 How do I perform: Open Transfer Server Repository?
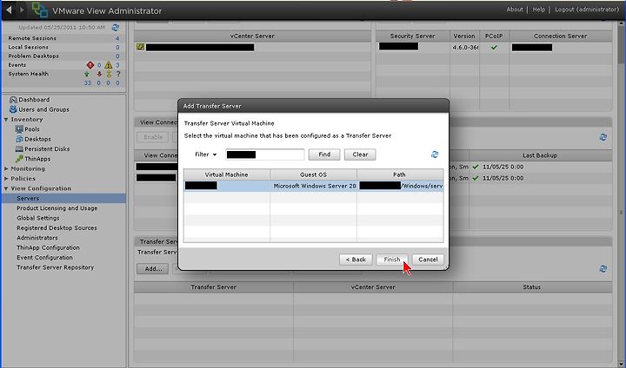[x=55, y=267]
